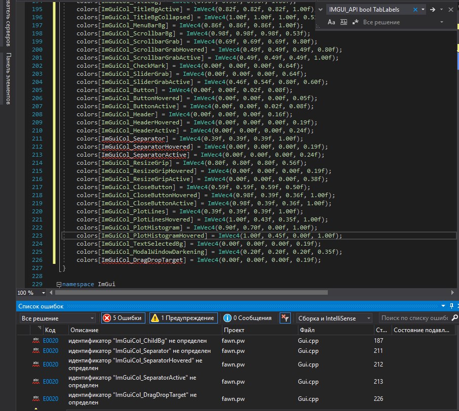The width and height of the screenshot is (459, 411).
Task: Open find box search history dropdown
Action: (x=423, y=9)
